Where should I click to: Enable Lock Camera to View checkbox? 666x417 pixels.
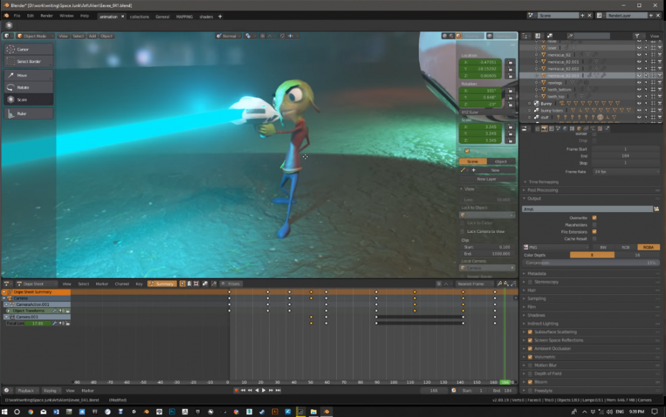tap(462, 232)
